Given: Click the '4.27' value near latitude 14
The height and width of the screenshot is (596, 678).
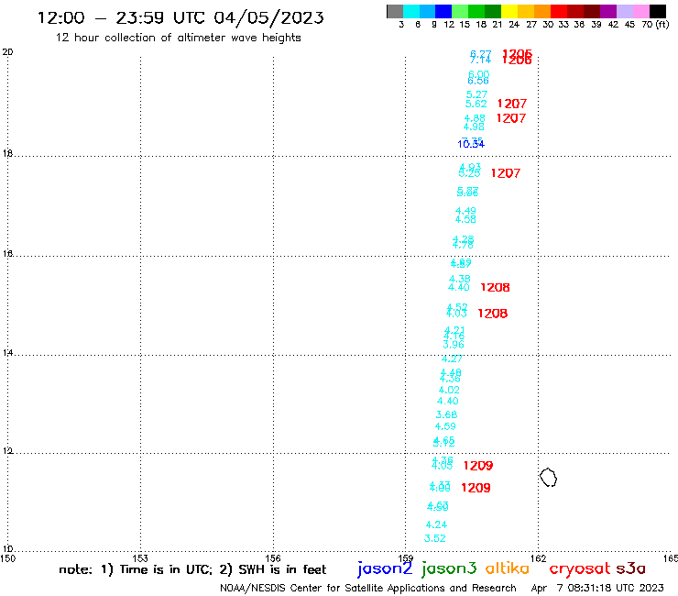Looking at the screenshot, I should [452, 359].
